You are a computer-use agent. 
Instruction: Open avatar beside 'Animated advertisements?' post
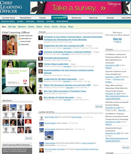[41, 59]
